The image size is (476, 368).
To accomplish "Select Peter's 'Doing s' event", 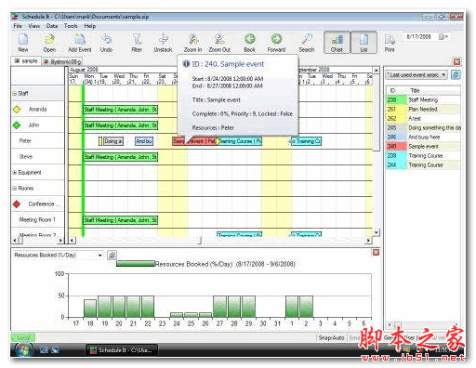I will (113, 141).
